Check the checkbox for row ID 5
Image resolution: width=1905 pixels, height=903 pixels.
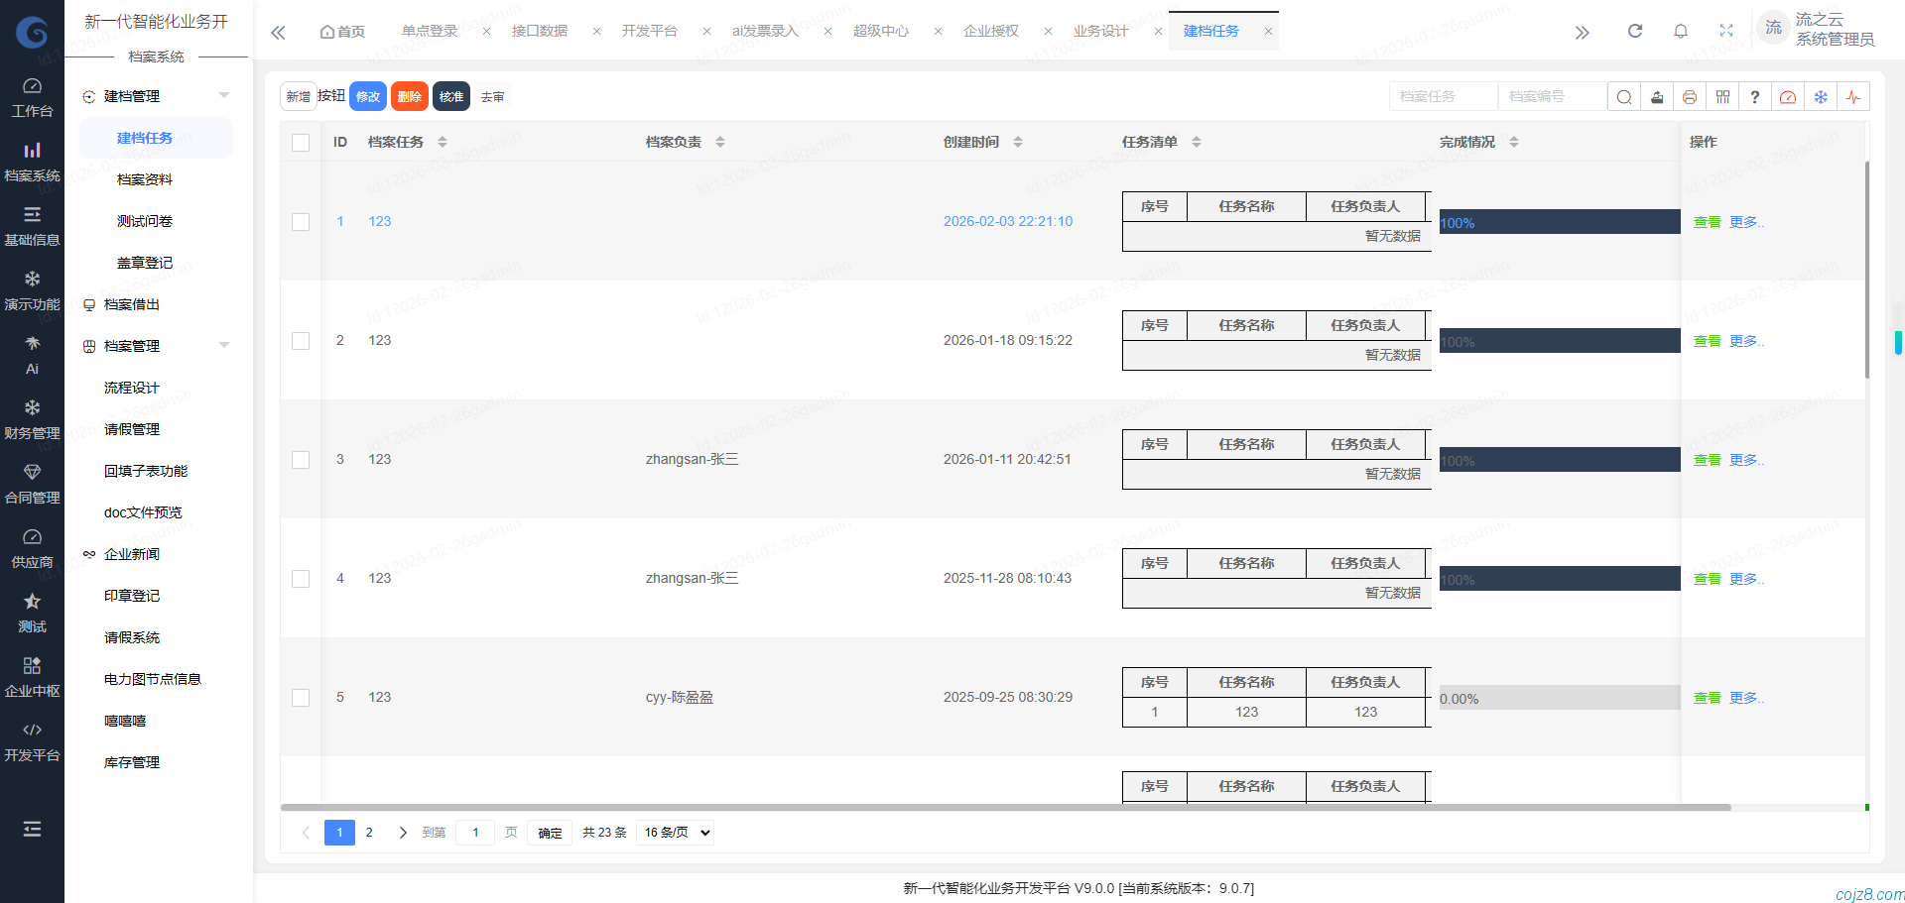(301, 697)
